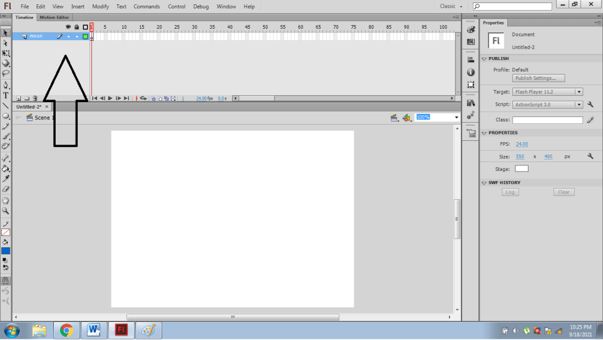Image resolution: width=603 pixels, height=340 pixels.
Task: Toggle show or hide all layers eye
Action: coord(68,27)
